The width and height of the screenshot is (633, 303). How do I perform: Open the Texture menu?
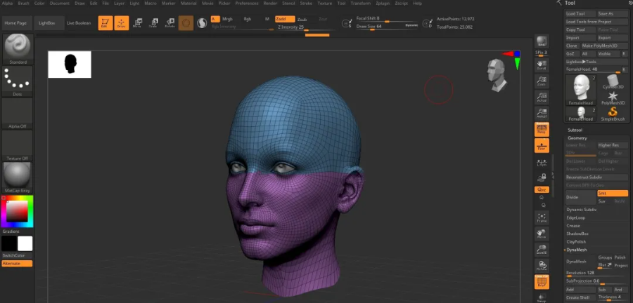click(x=324, y=4)
